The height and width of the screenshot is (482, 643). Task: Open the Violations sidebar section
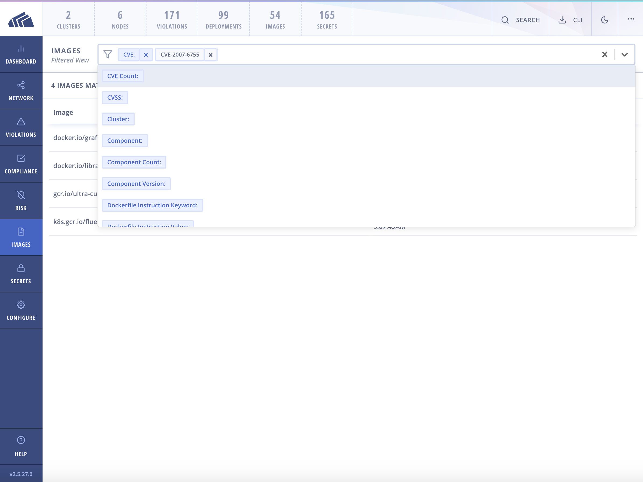21,128
